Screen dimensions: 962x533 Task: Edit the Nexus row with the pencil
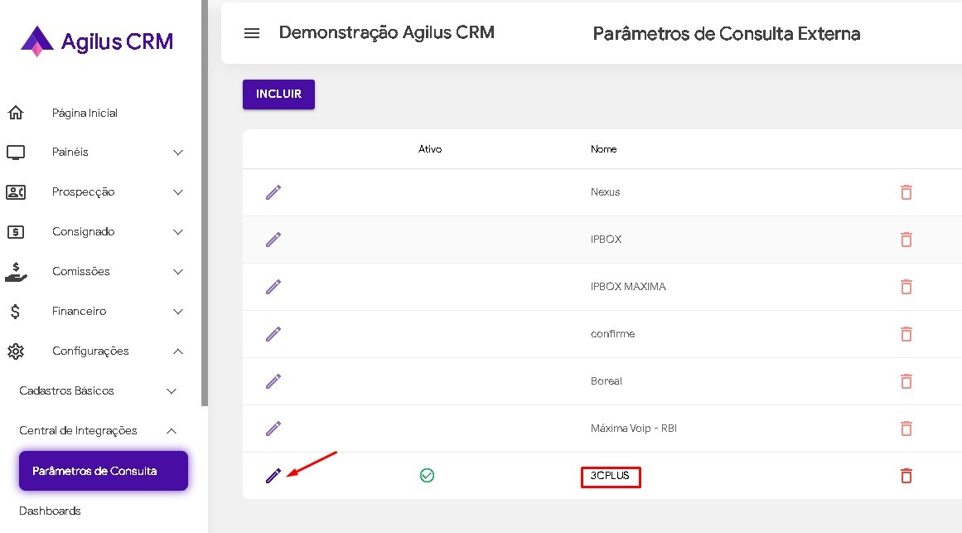pyautogui.click(x=273, y=192)
